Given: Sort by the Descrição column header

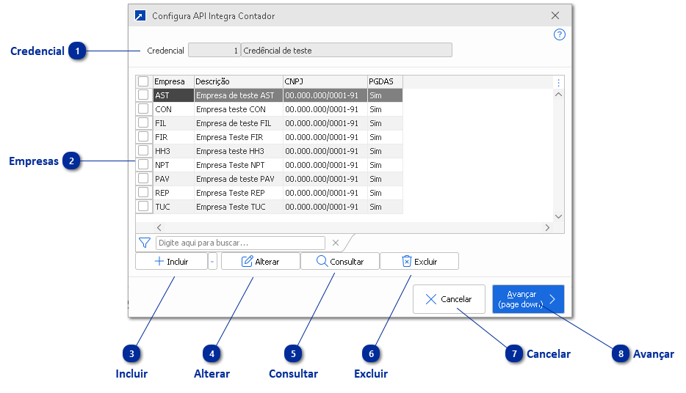Looking at the screenshot, I should coord(238,81).
